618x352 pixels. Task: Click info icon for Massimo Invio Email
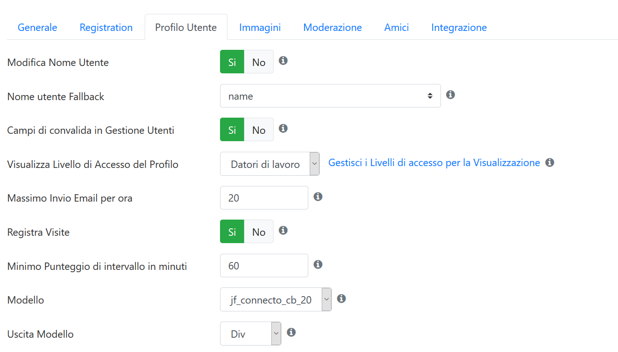(x=318, y=197)
